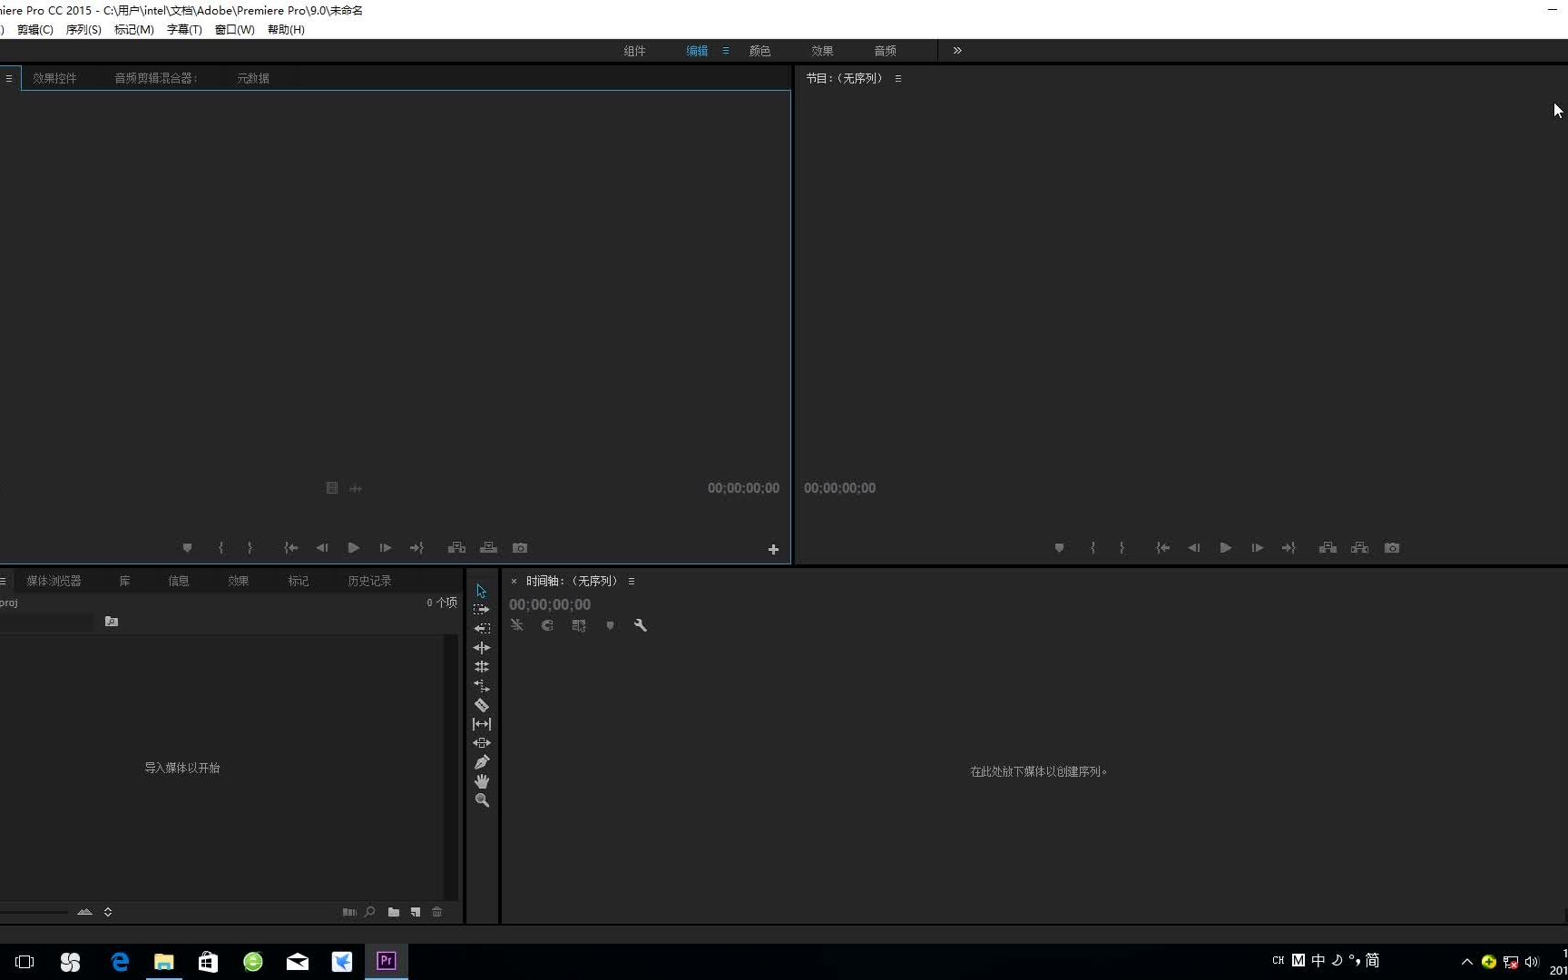Show more workspaces with » chevron
The image size is (1568, 980).
click(957, 51)
